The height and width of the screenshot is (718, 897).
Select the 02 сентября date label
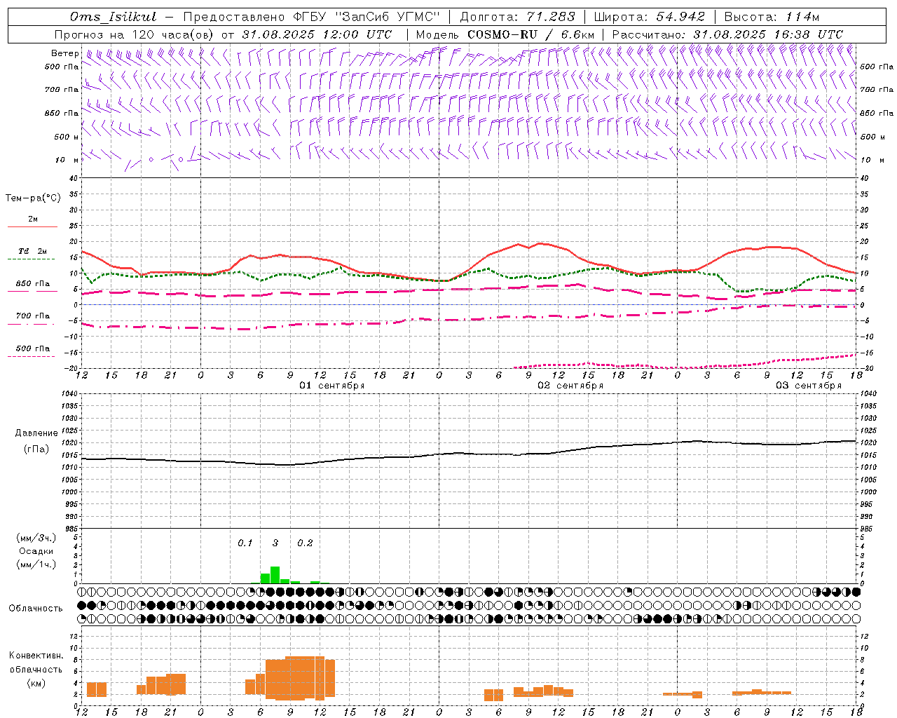(x=570, y=386)
